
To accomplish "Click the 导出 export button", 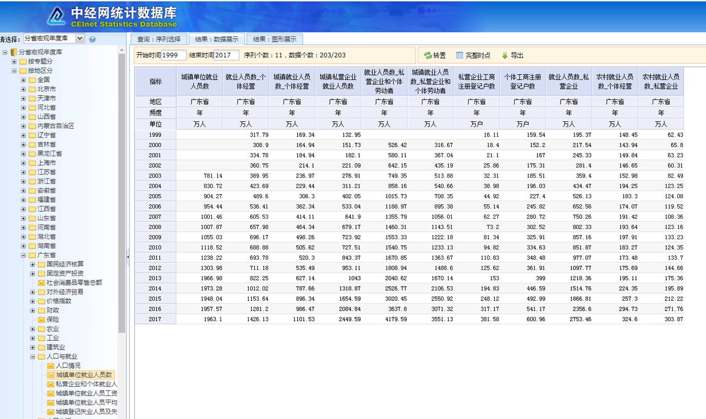I will (512, 55).
